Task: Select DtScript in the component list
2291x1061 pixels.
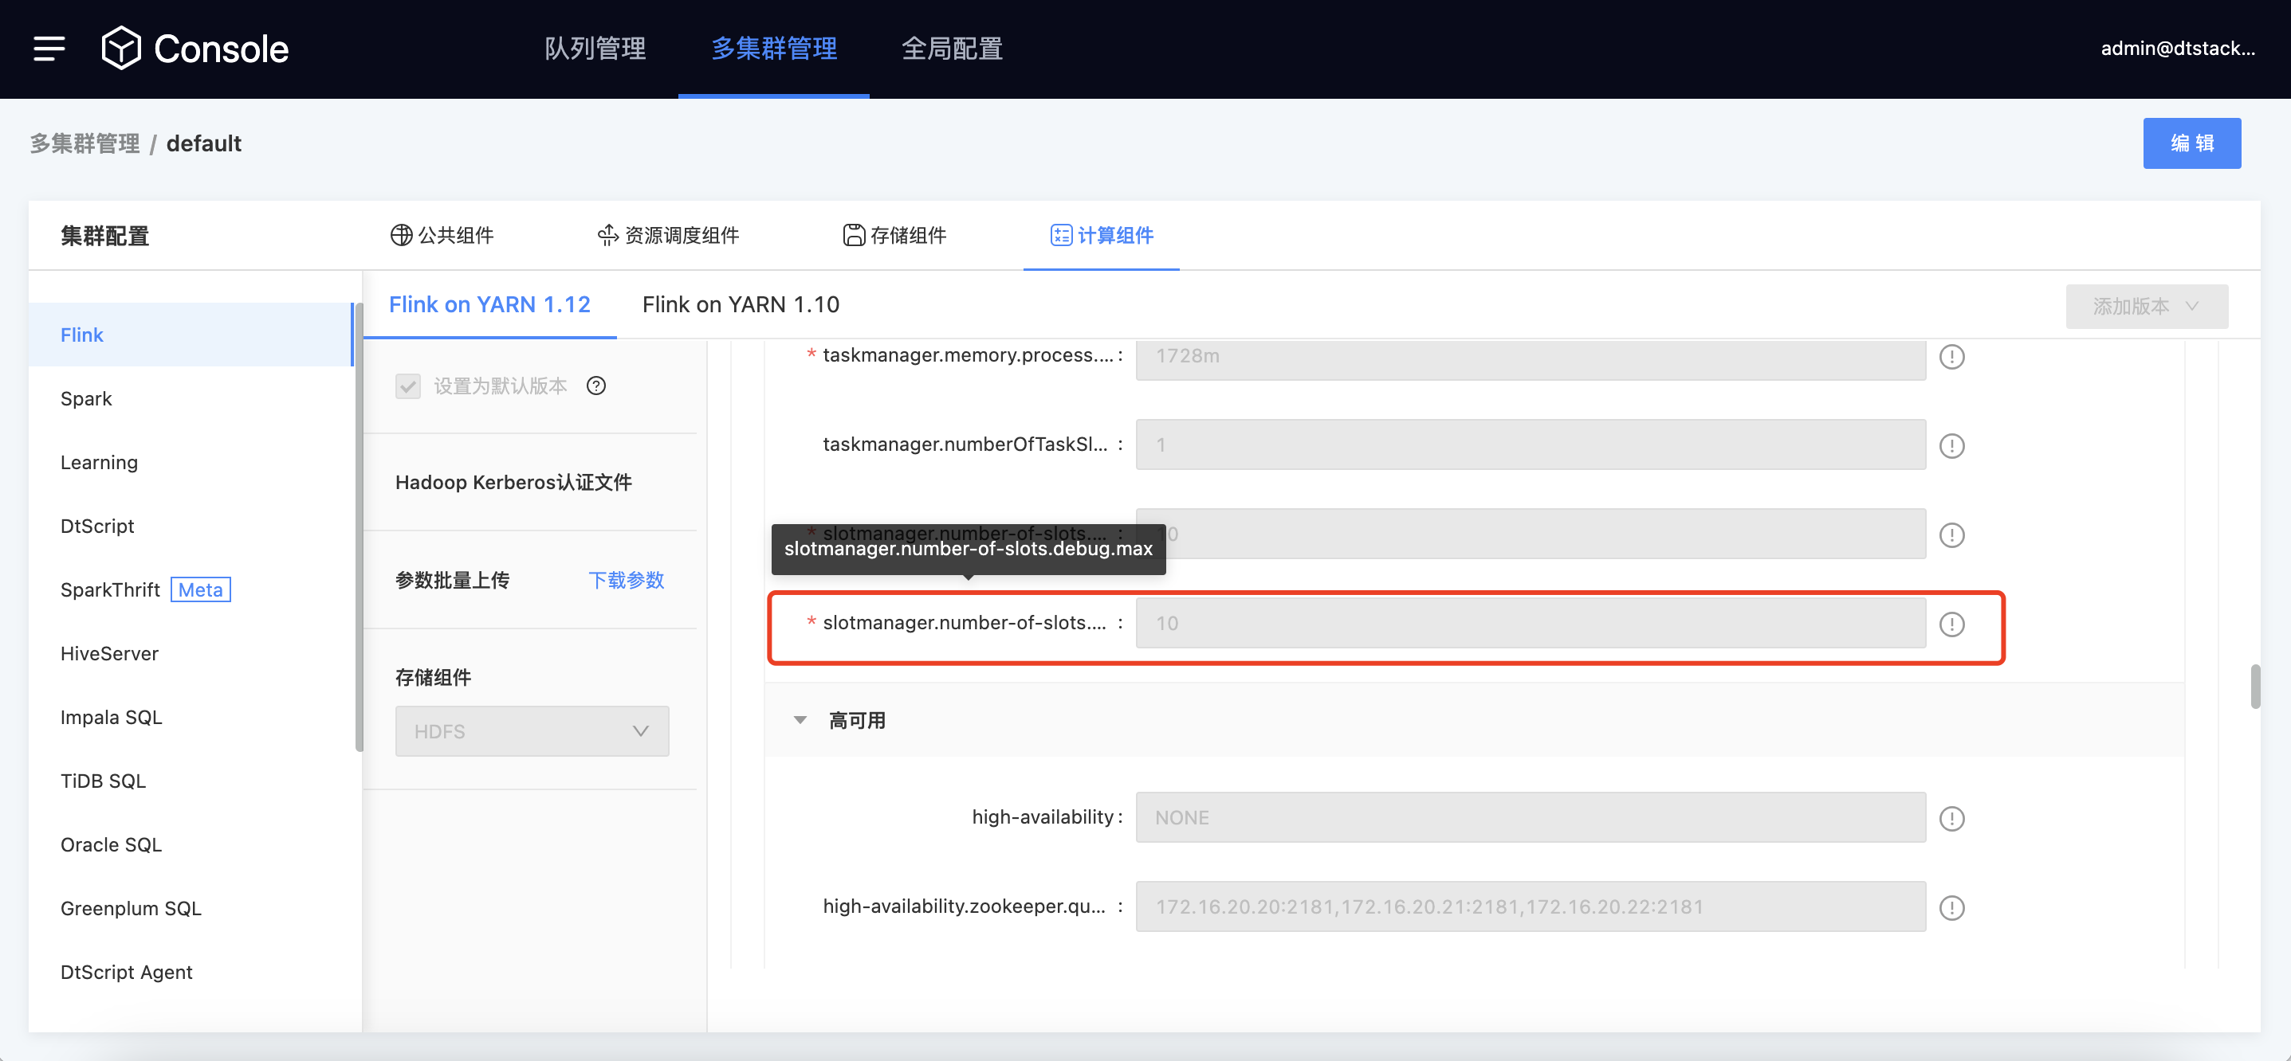Action: coord(191,525)
